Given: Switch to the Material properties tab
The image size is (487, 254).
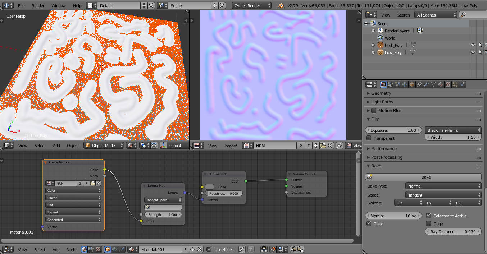Looking at the screenshot, I should 440,84.
